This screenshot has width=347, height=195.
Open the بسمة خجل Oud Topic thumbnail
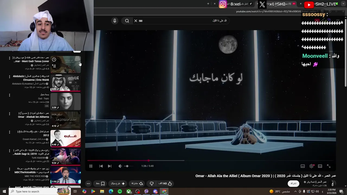66,101
